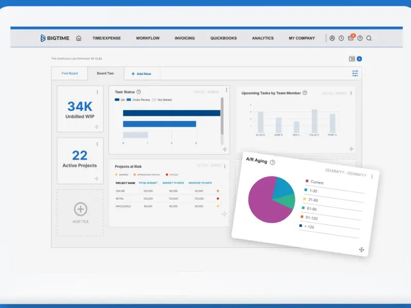Expand the options menu on A/R Aging card

pos(372,177)
